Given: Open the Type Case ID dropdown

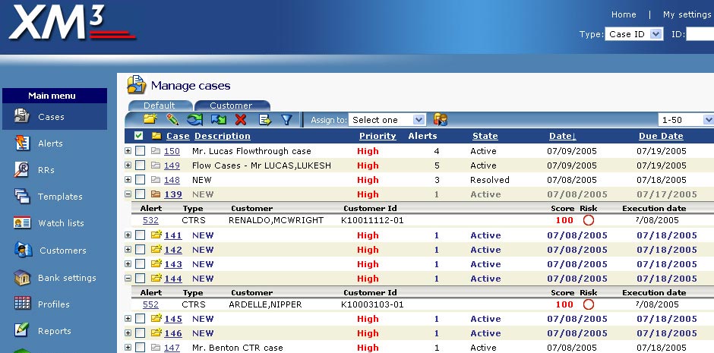Looking at the screenshot, I should (633, 34).
